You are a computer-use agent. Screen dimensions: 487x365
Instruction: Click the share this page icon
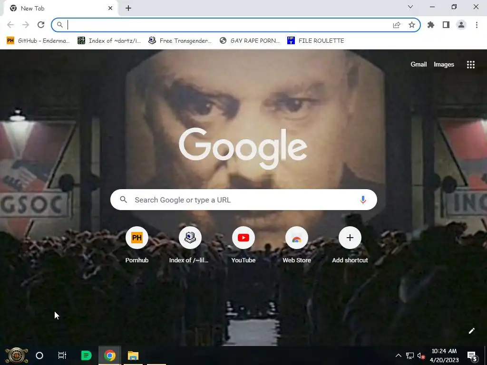click(397, 25)
